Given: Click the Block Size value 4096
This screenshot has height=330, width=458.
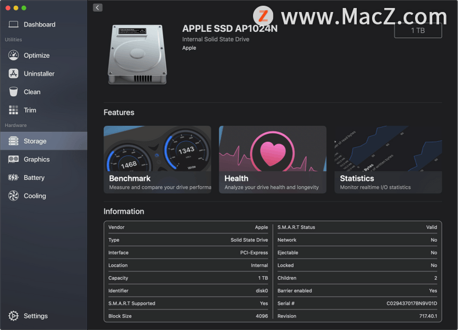Looking at the screenshot, I should click(x=262, y=316).
